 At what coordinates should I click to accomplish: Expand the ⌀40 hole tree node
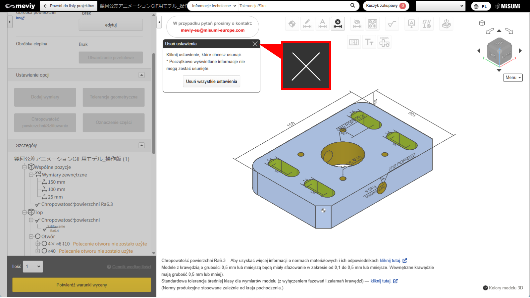point(38,251)
